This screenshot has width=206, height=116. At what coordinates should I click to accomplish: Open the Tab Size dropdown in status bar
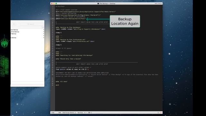click(x=82, y=113)
